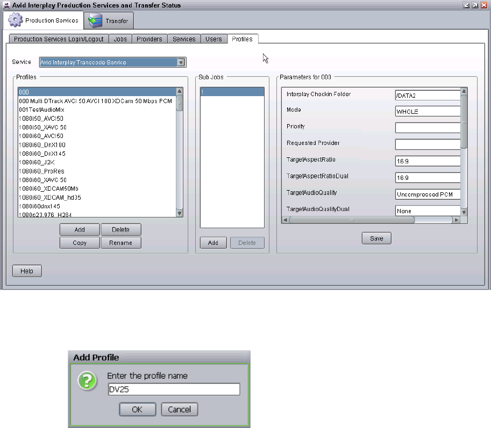491x428 pixels.
Task: Click the Profiles list scrollbar thumb
Action: coord(180,103)
